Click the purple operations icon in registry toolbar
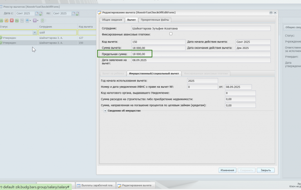The width and height of the screenshot is (301, 190). [x=35, y=20]
